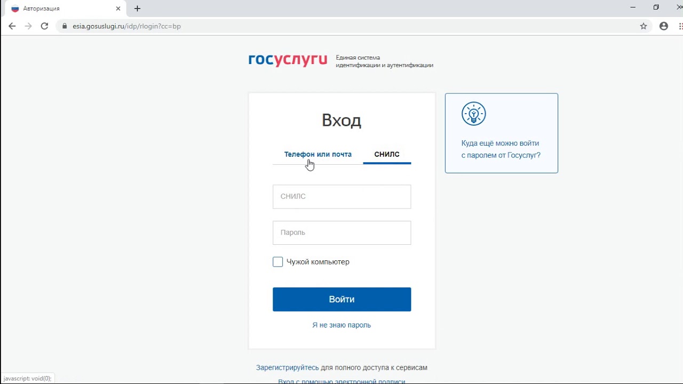This screenshot has height=384, width=683.
Task: Click the browser forward arrow
Action: point(28,26)
